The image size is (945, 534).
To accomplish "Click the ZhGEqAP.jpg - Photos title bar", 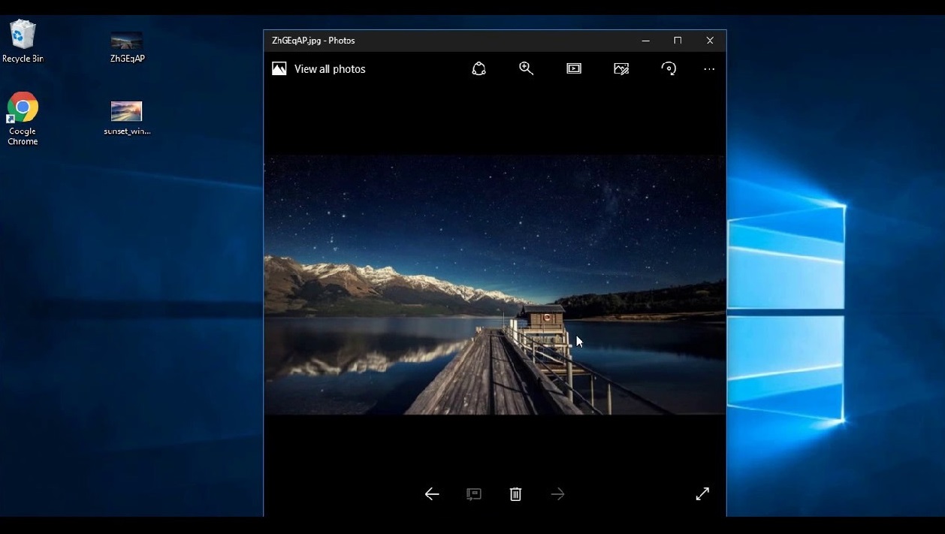I will coord(451,41).
